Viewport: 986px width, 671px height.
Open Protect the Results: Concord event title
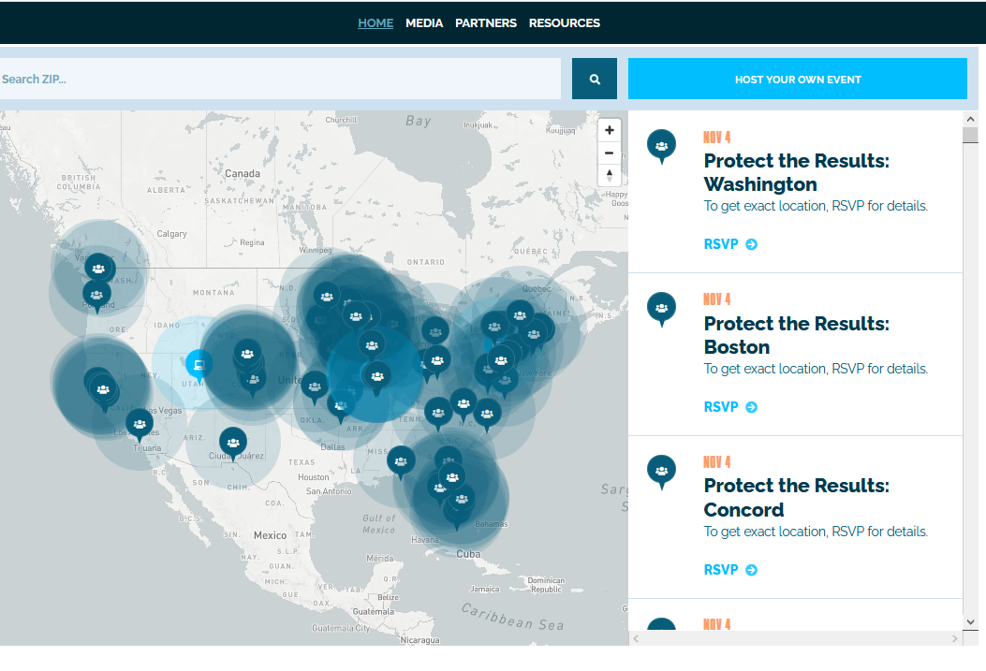[x=797, y=497]
